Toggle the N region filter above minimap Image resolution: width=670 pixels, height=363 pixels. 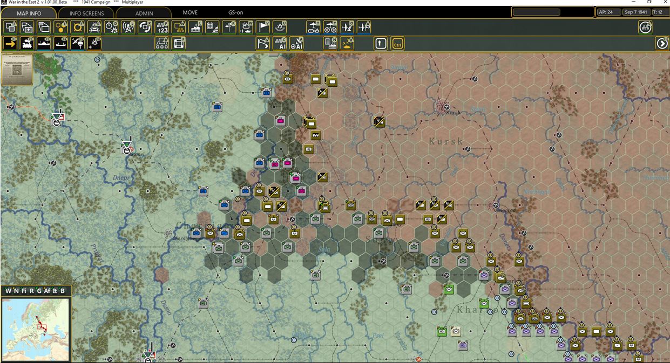click(x=16, y=291)
